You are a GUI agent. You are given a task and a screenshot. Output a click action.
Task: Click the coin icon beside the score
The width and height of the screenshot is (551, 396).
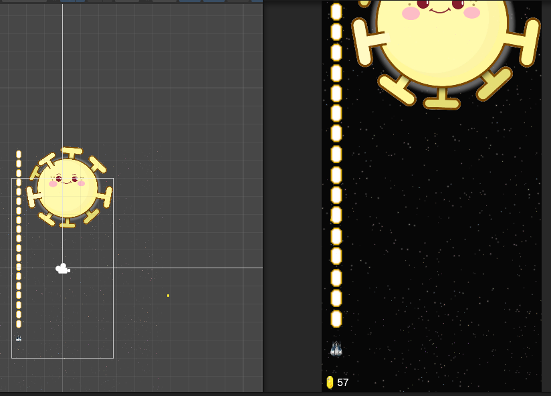(x=330, y=383)
